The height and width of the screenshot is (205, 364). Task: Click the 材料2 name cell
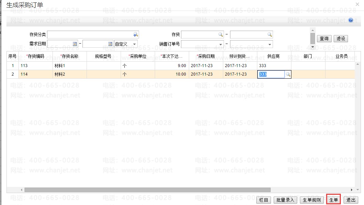tap(70, 74)
